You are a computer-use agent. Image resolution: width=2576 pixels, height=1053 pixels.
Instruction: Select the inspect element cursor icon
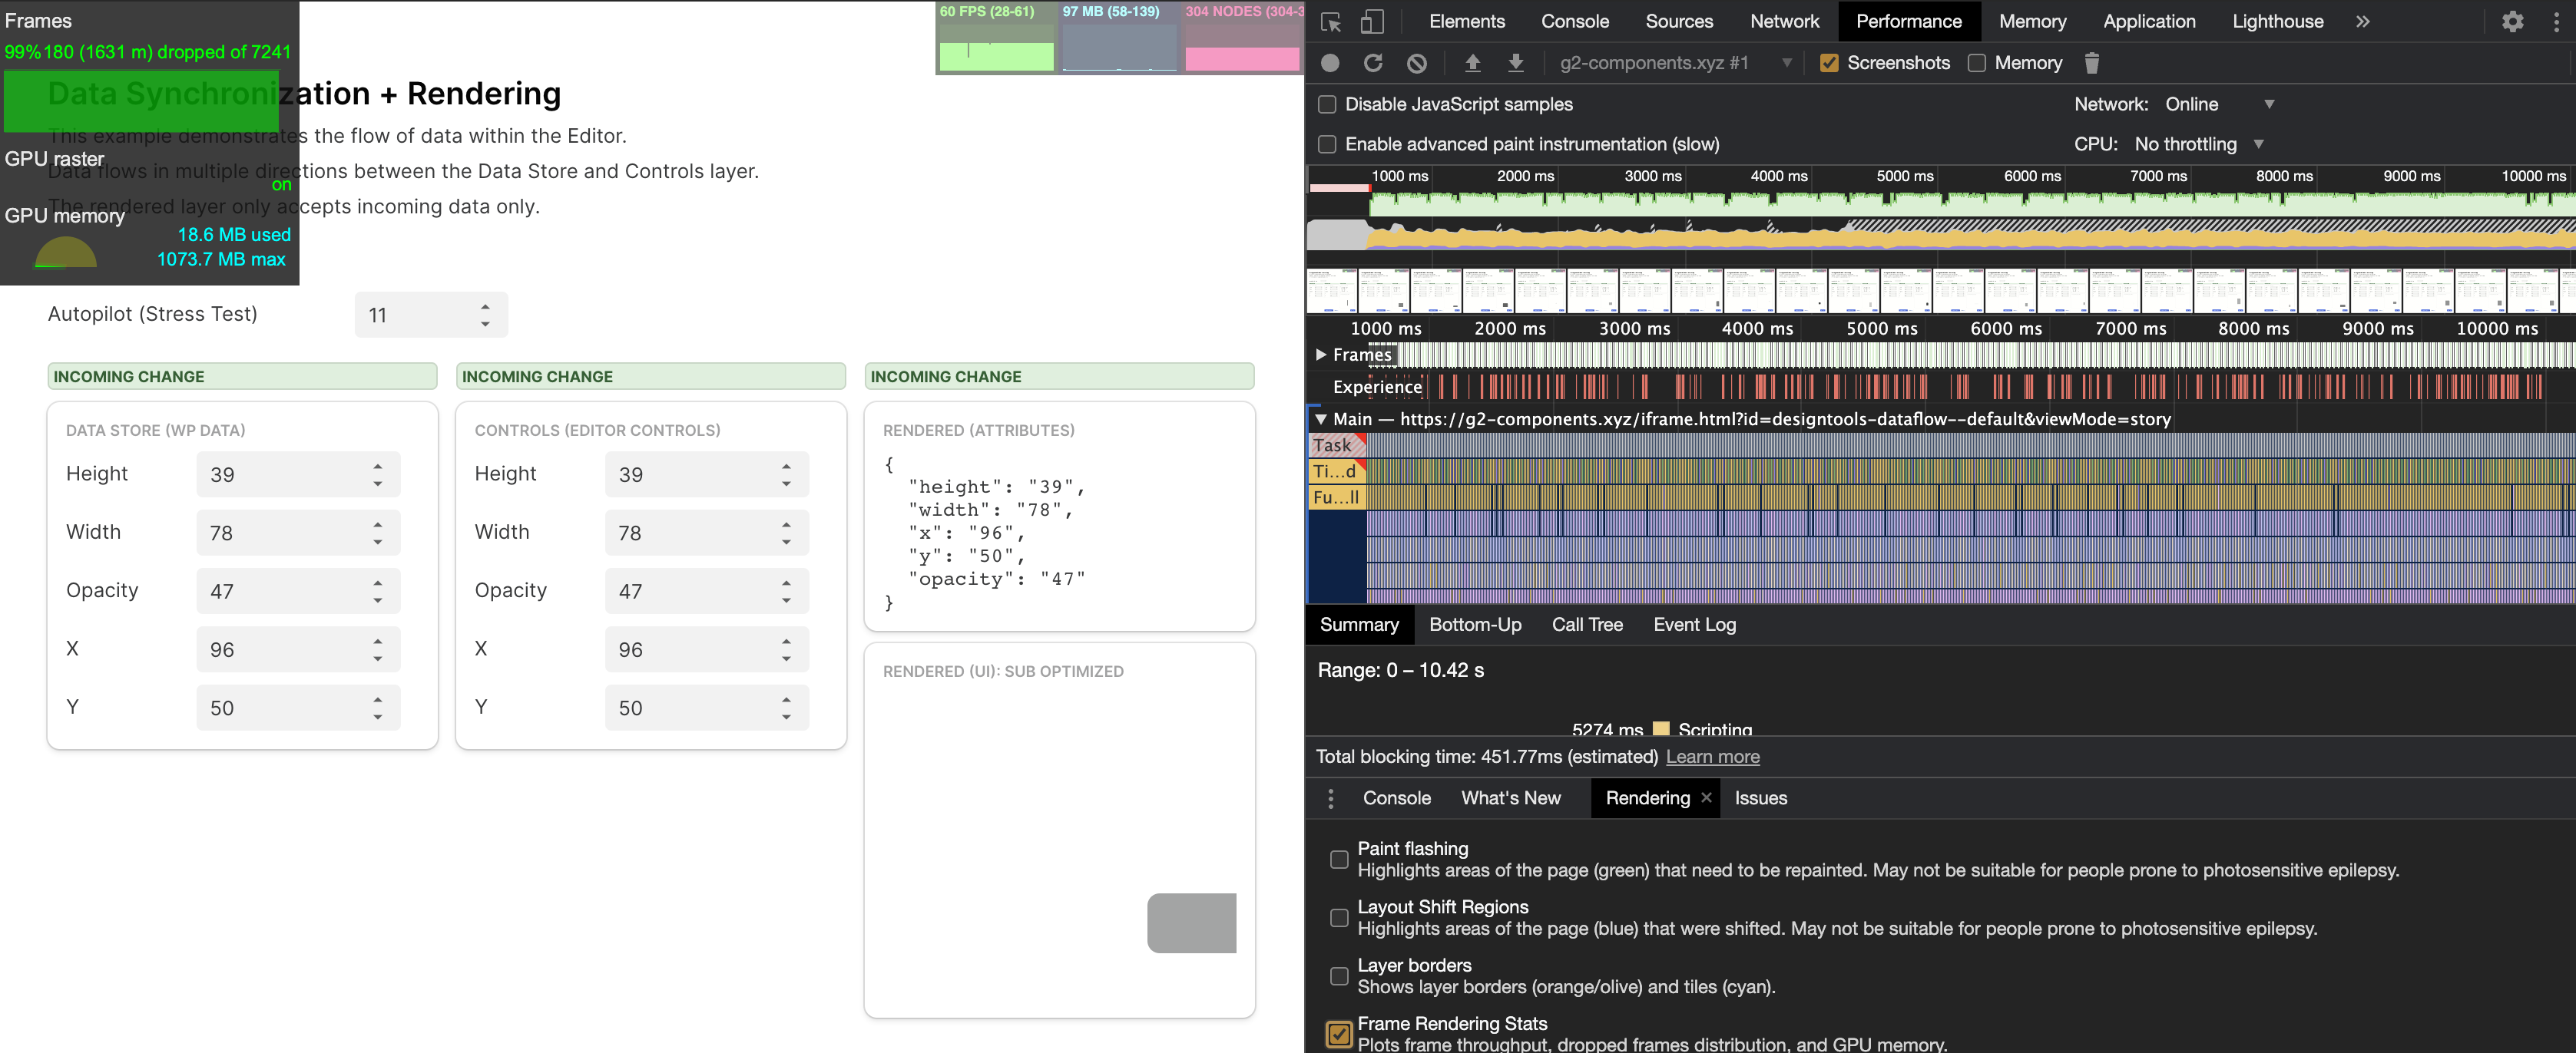(x=1331, y=21)
